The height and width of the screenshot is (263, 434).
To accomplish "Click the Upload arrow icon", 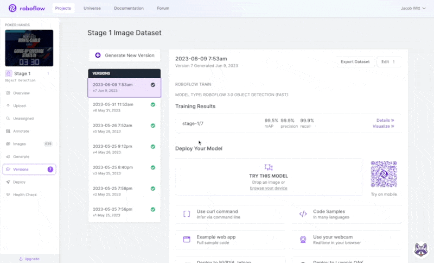I will (8, 105).
